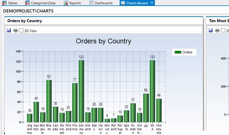Save the Orders by Country chart
This screenshot has width=229, height=135.
click(x=9, y=30)
